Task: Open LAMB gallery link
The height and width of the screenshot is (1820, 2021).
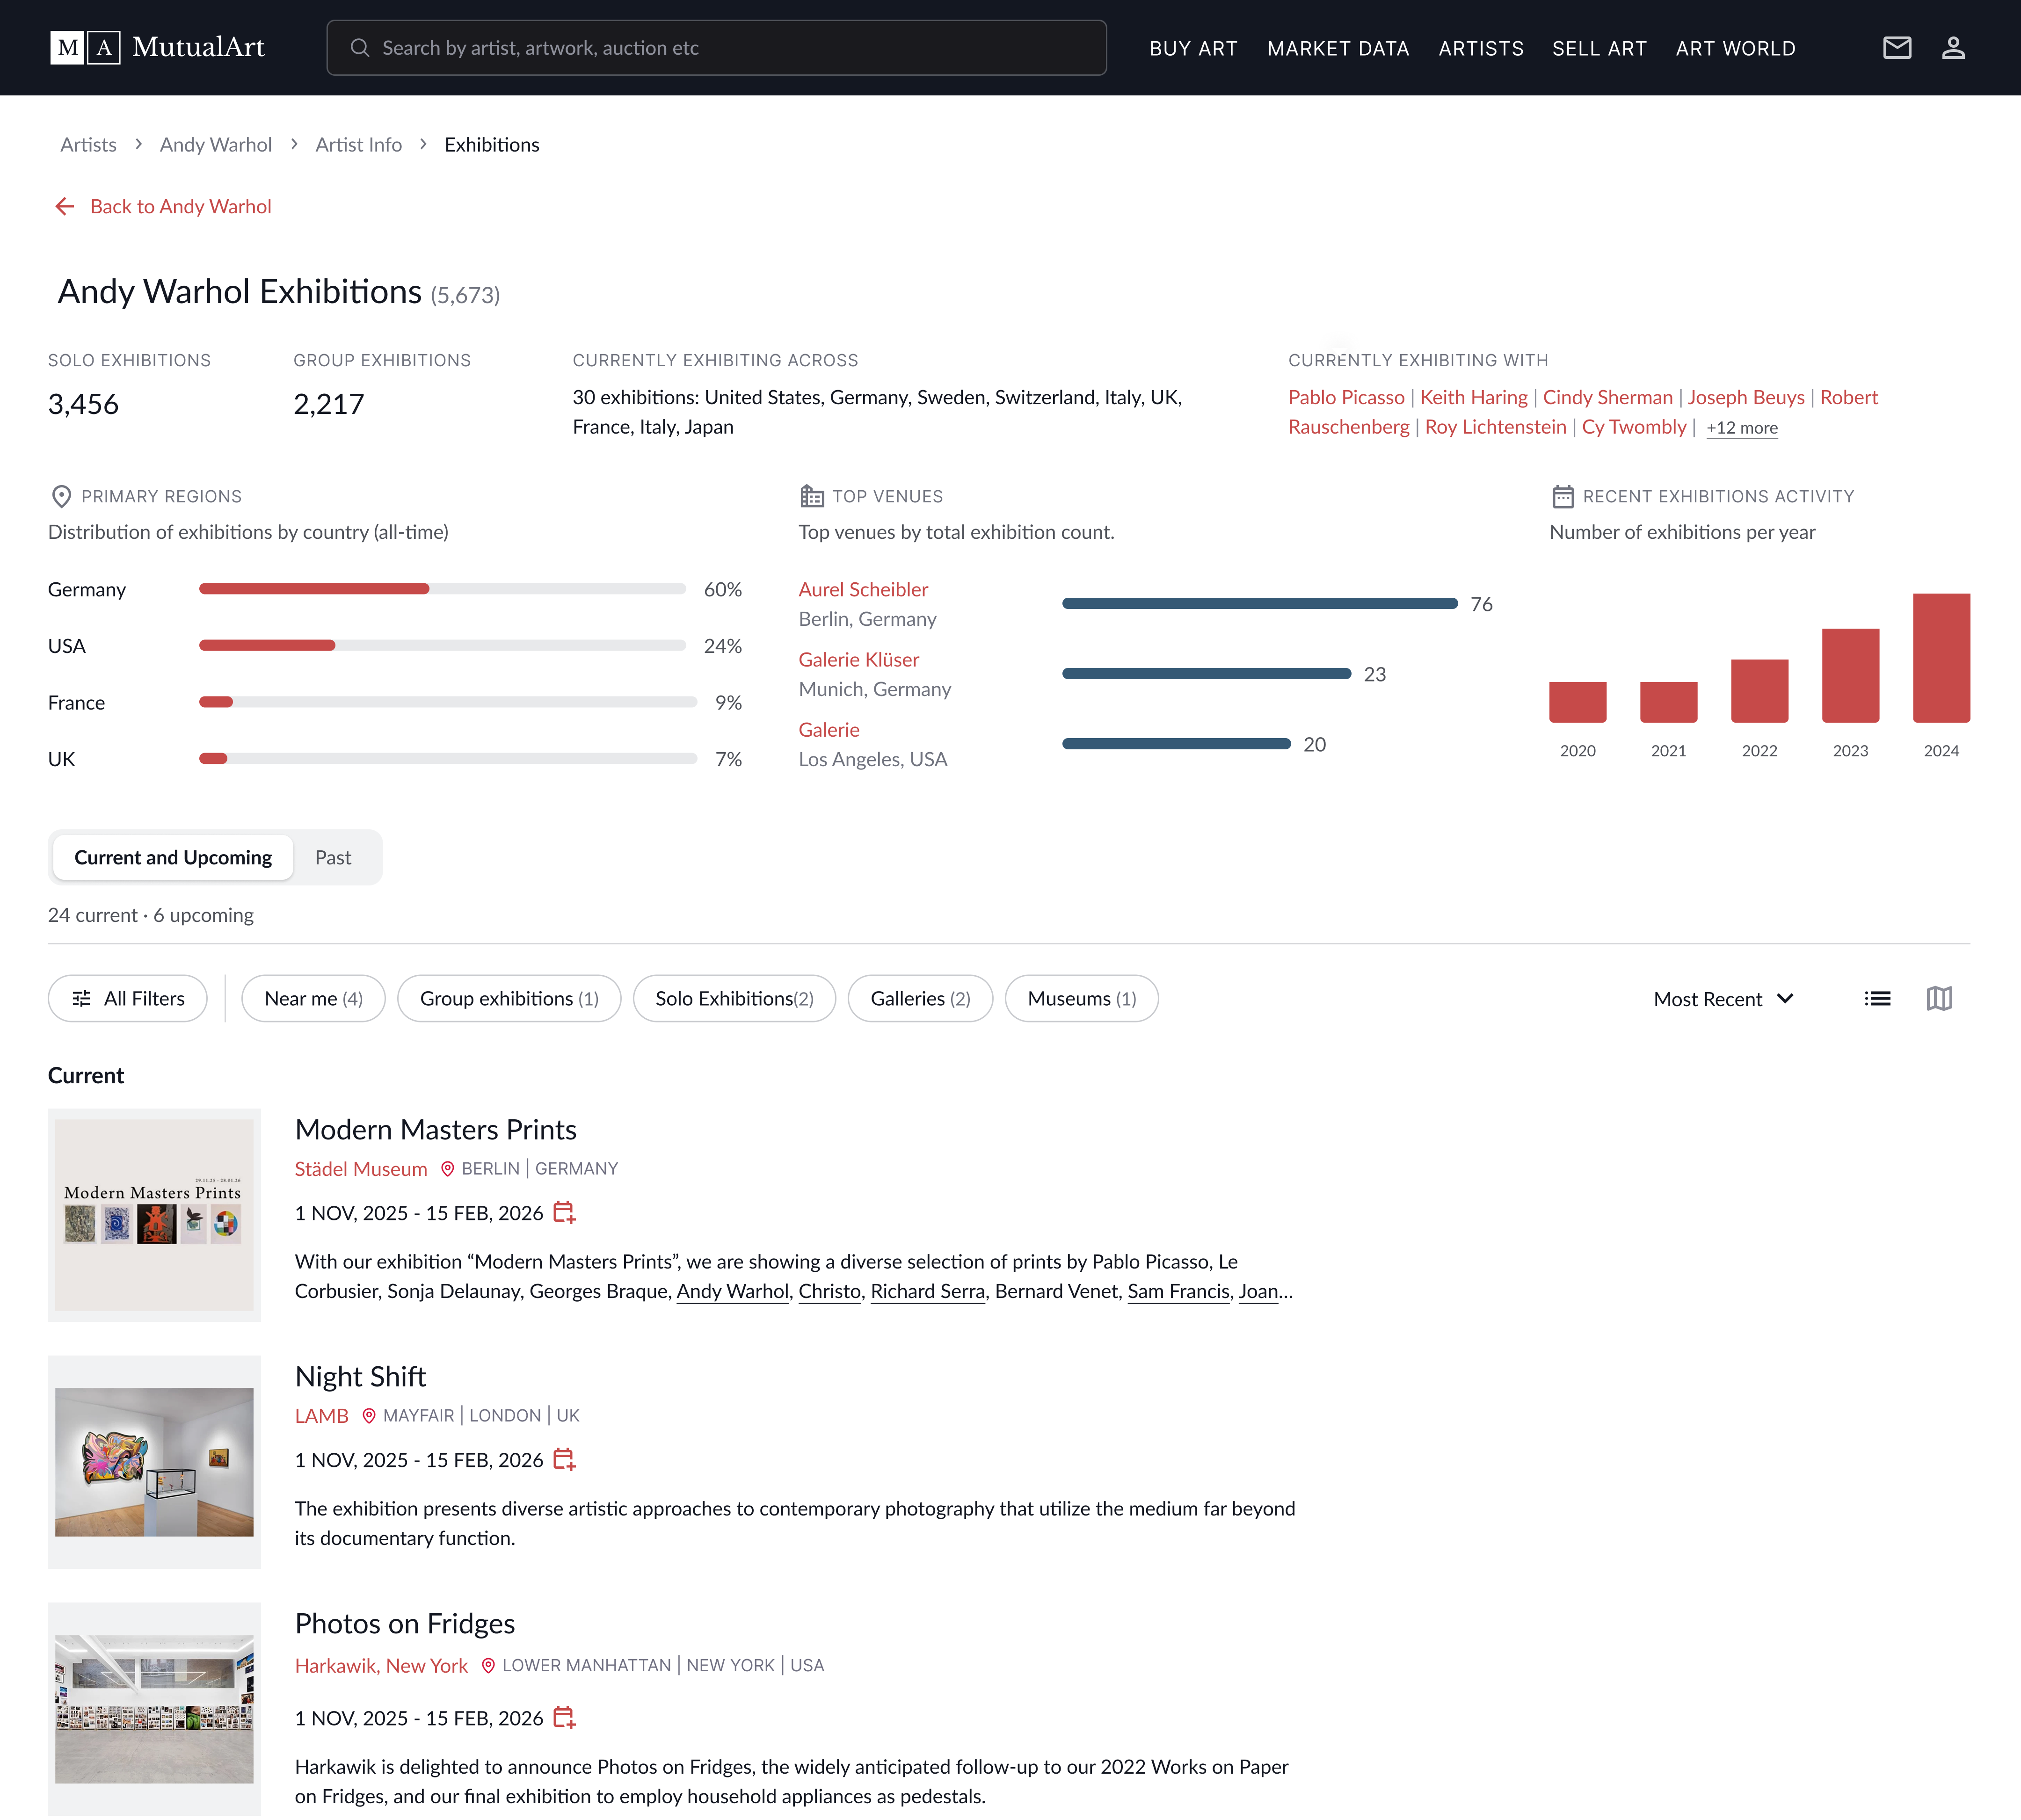Action: click(321, 1415)
